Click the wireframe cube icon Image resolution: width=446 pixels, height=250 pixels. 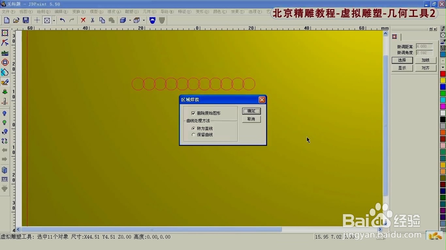point(137,20)
